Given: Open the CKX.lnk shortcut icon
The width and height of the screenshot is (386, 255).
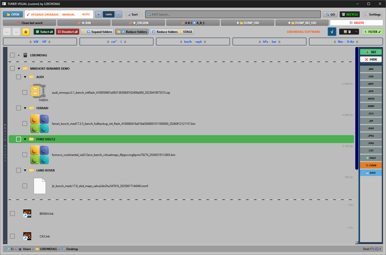Looking at the screenshot, I should (x=27, y=236).
